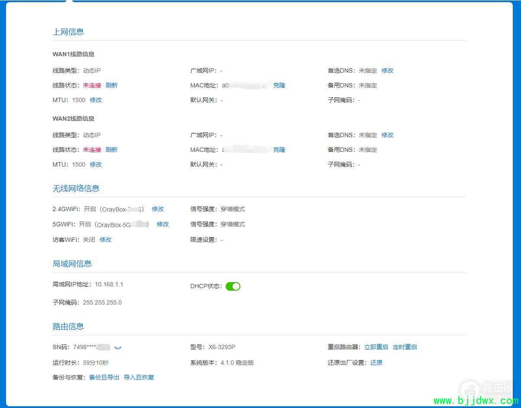Click the 局域网信息 section heading
The width and height of the screenshot is (521, 408).
[x=72, y=263]
